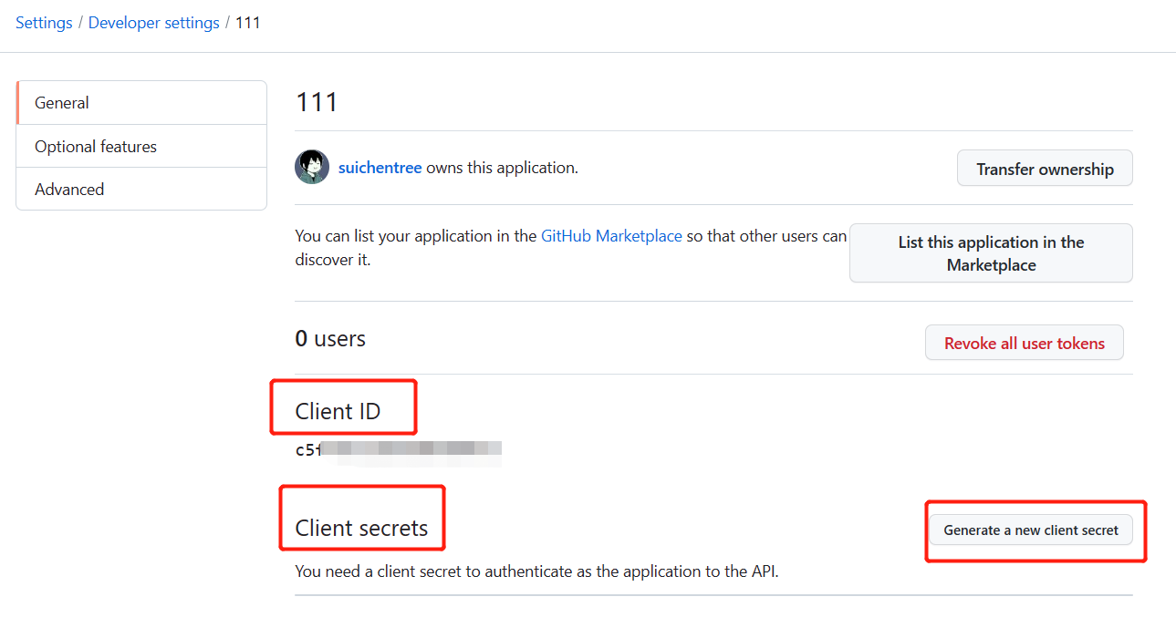This screenshot has height=638, width=1176.
Task: Click the client secret API description text
Action: click(536, 572)
